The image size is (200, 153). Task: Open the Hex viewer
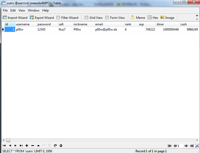[153, 17]
